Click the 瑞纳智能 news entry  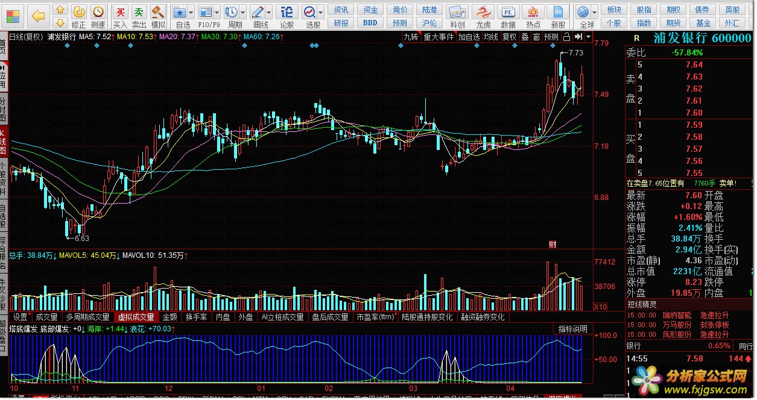click(677, 315)
